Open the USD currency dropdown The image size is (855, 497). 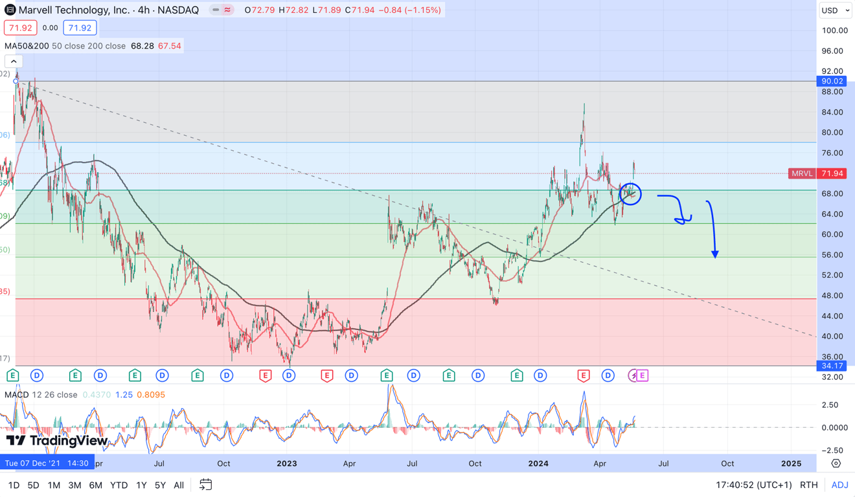coord(836,10)
